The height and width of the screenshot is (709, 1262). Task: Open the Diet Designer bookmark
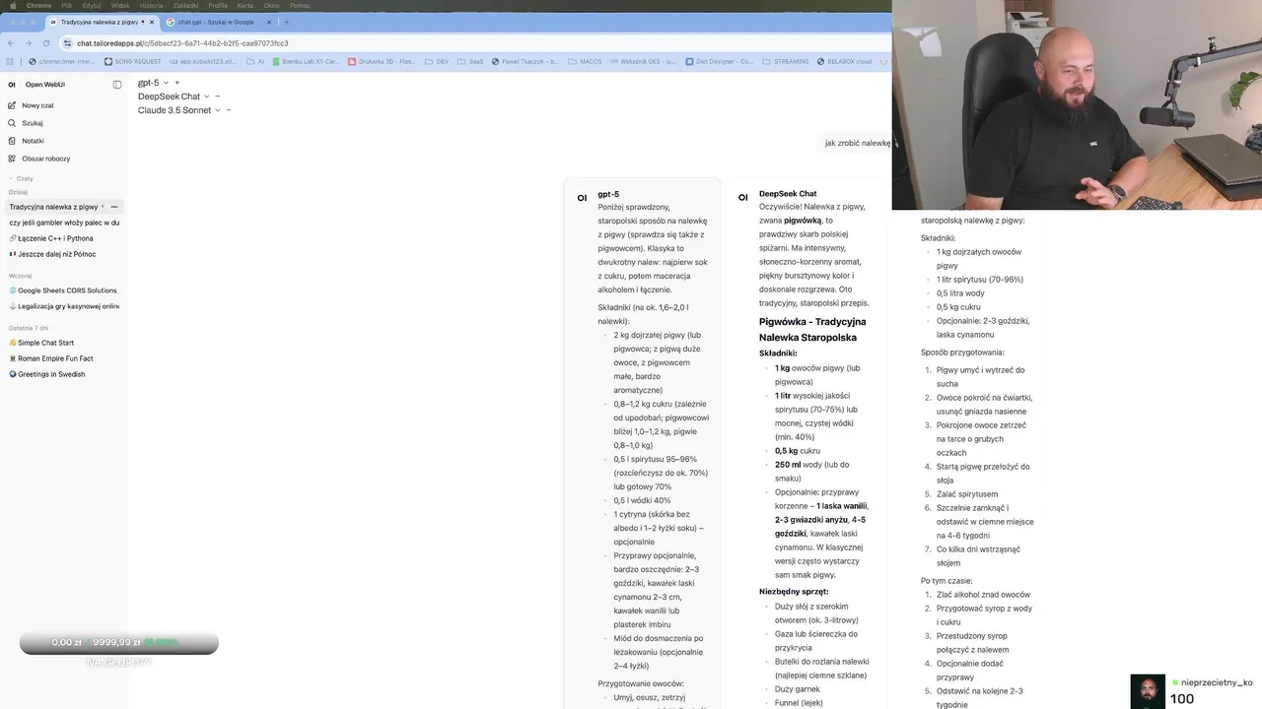pos(719,61)
